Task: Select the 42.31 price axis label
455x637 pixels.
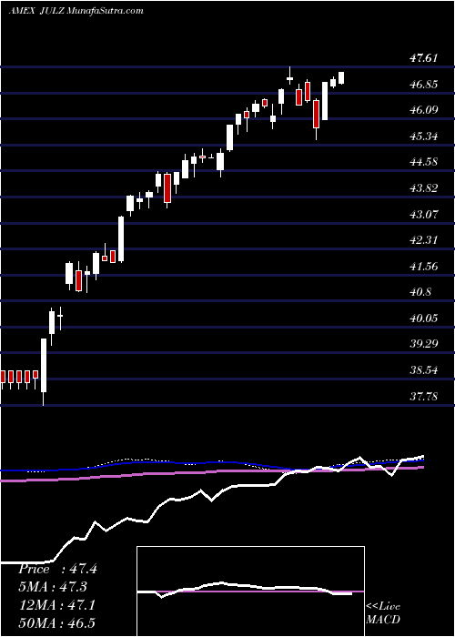Action: [x=423, y=239]
